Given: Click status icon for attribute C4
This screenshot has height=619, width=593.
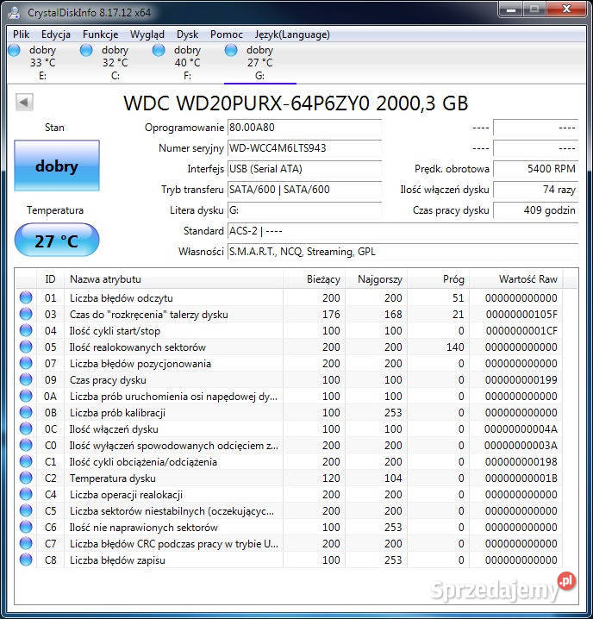Looking at the screenshot, I should coord(26,494).
